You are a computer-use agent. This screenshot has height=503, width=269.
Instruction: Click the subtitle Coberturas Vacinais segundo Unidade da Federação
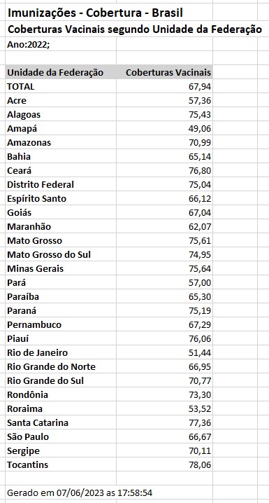135,29
